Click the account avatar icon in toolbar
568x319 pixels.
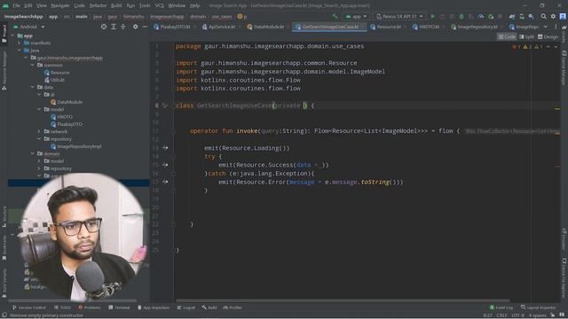click(x=563, y=17)
